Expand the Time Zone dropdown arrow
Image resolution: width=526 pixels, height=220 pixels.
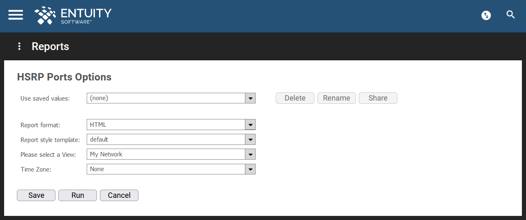click(x=250, y=169)
